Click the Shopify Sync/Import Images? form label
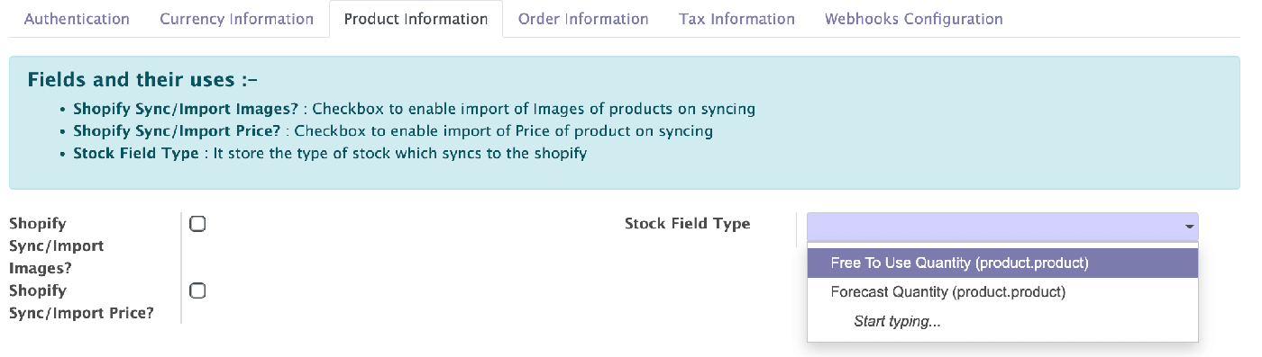Screen dimensions: 1262x357 (56, 245)
